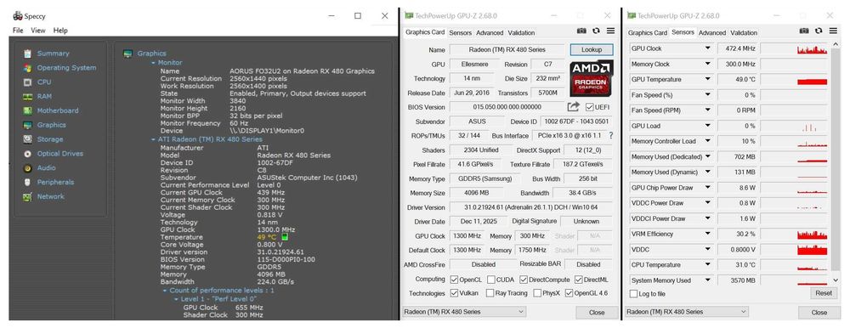Open the Optical Drives section in Speccy

pyautogui.click(x=59, y=154)
